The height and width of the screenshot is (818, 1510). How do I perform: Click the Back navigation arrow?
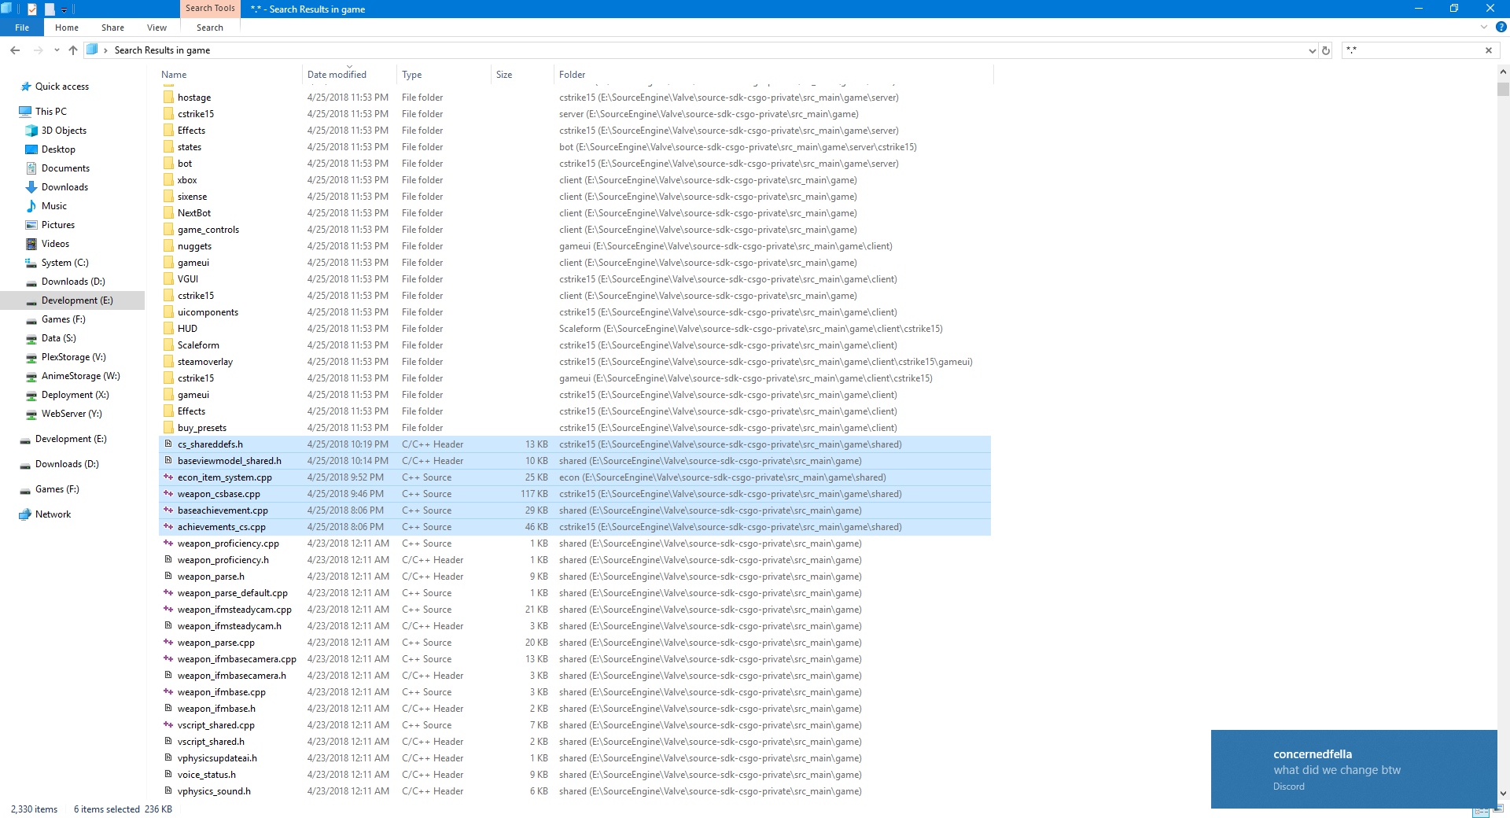click(15, 50)
